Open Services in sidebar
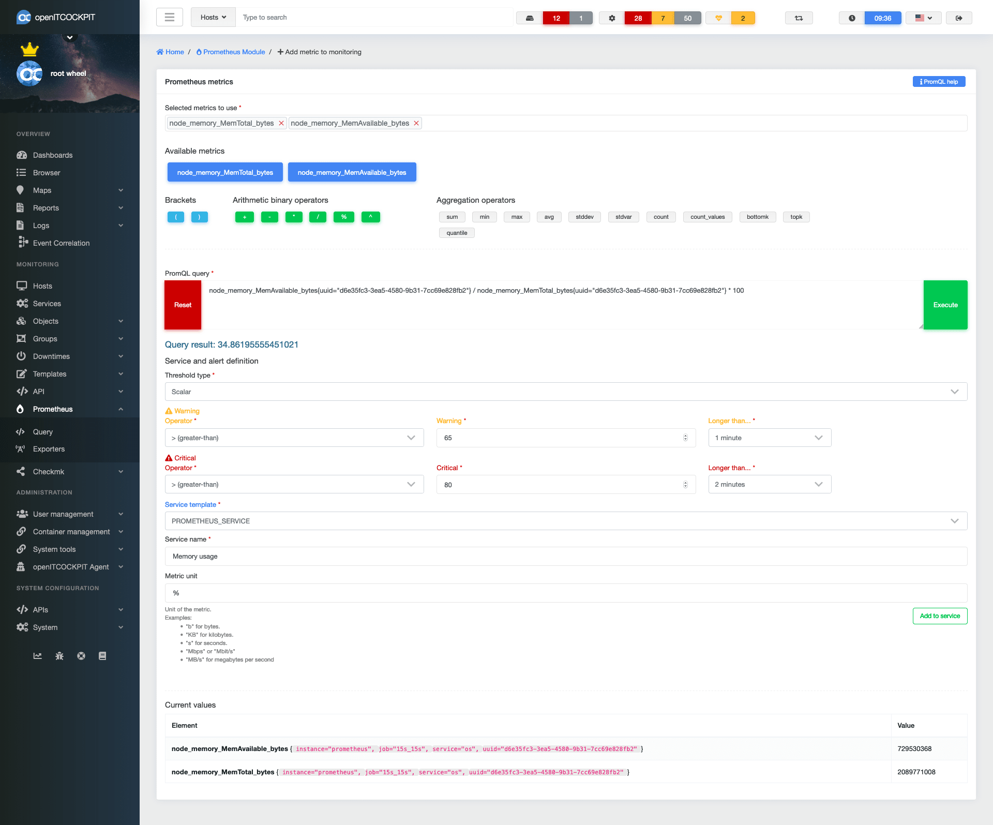 click(70, 304)
